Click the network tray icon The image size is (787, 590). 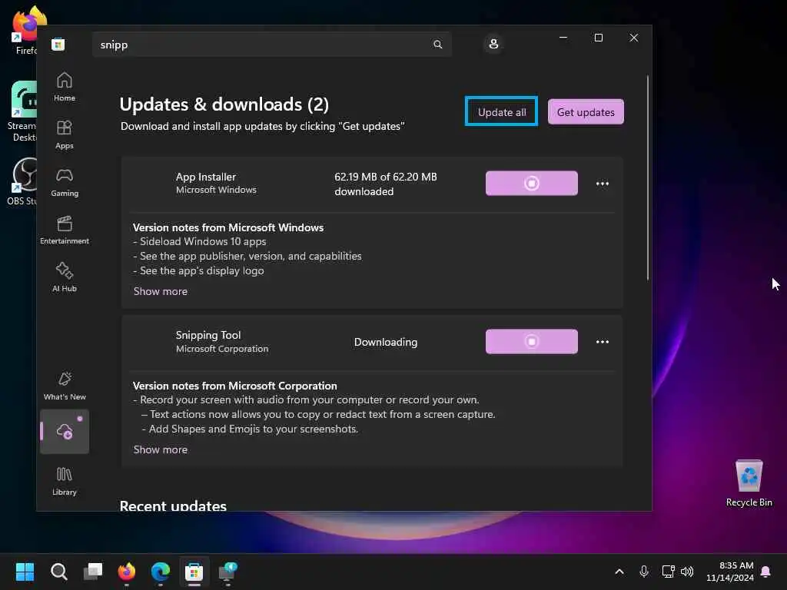[668, 572]
